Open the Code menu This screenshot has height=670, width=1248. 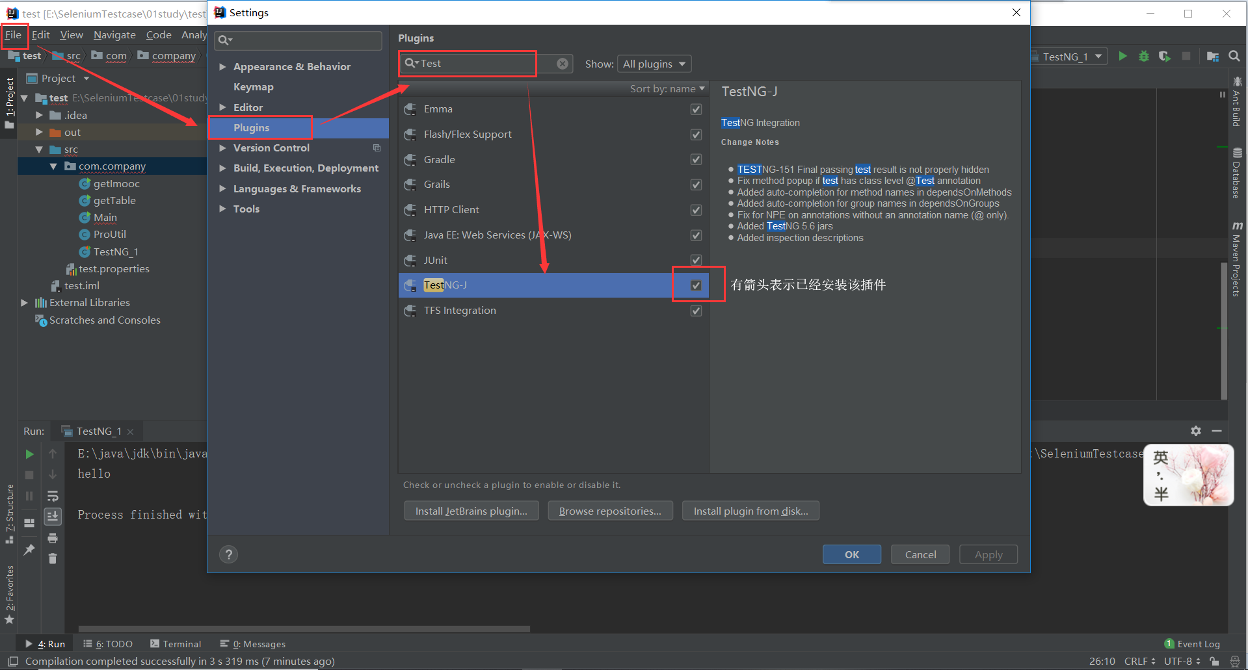[x=159, y=35]
